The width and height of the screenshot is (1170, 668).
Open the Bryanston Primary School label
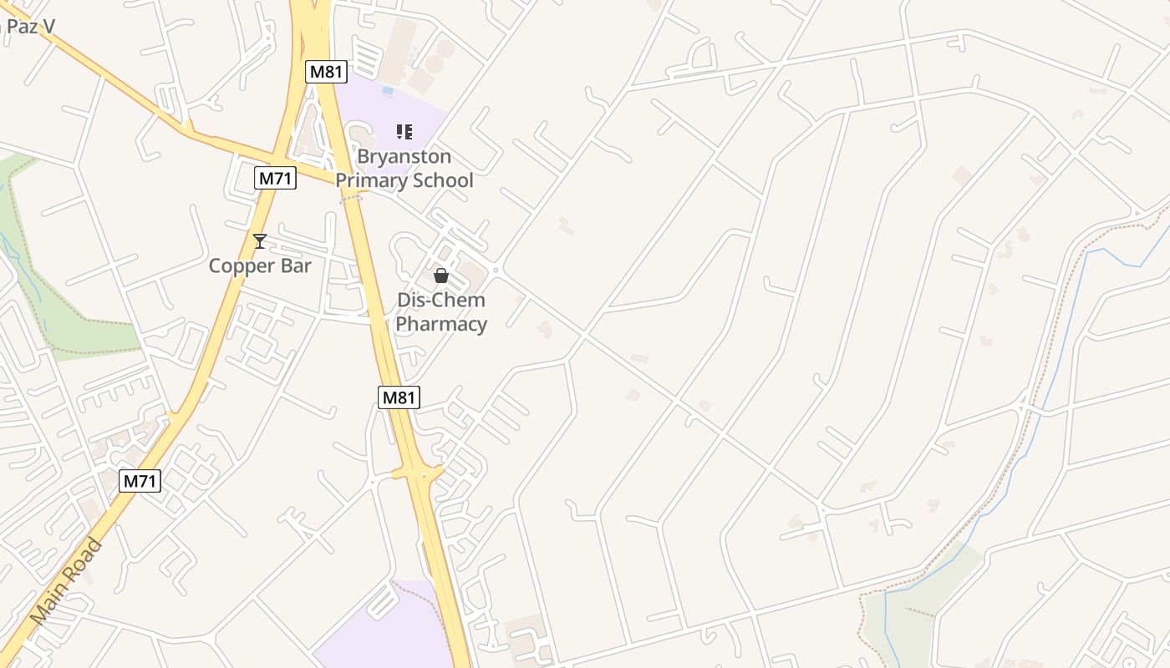point(404,169)
